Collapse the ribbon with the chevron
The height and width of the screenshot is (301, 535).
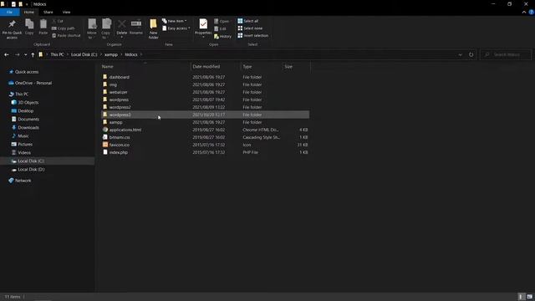coord(524,12)
